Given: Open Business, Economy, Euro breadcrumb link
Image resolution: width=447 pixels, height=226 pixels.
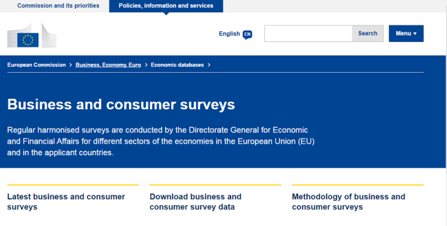Looking at the screenshot, I should pyautogui.click(x=108, y=65).
